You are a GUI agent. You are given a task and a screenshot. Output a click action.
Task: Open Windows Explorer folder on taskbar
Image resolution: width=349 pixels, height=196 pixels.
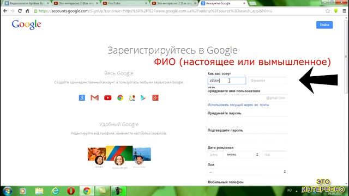click(39, 191)
